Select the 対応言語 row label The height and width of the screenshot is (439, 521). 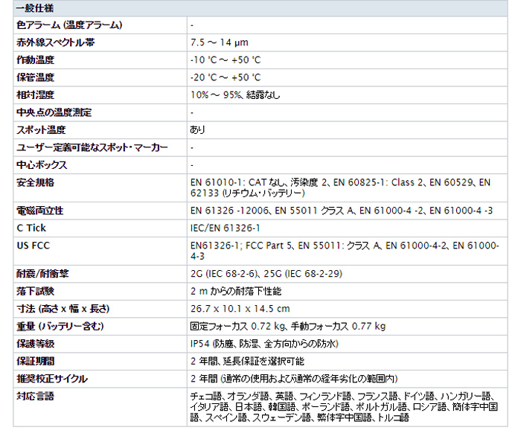[35, 396]
